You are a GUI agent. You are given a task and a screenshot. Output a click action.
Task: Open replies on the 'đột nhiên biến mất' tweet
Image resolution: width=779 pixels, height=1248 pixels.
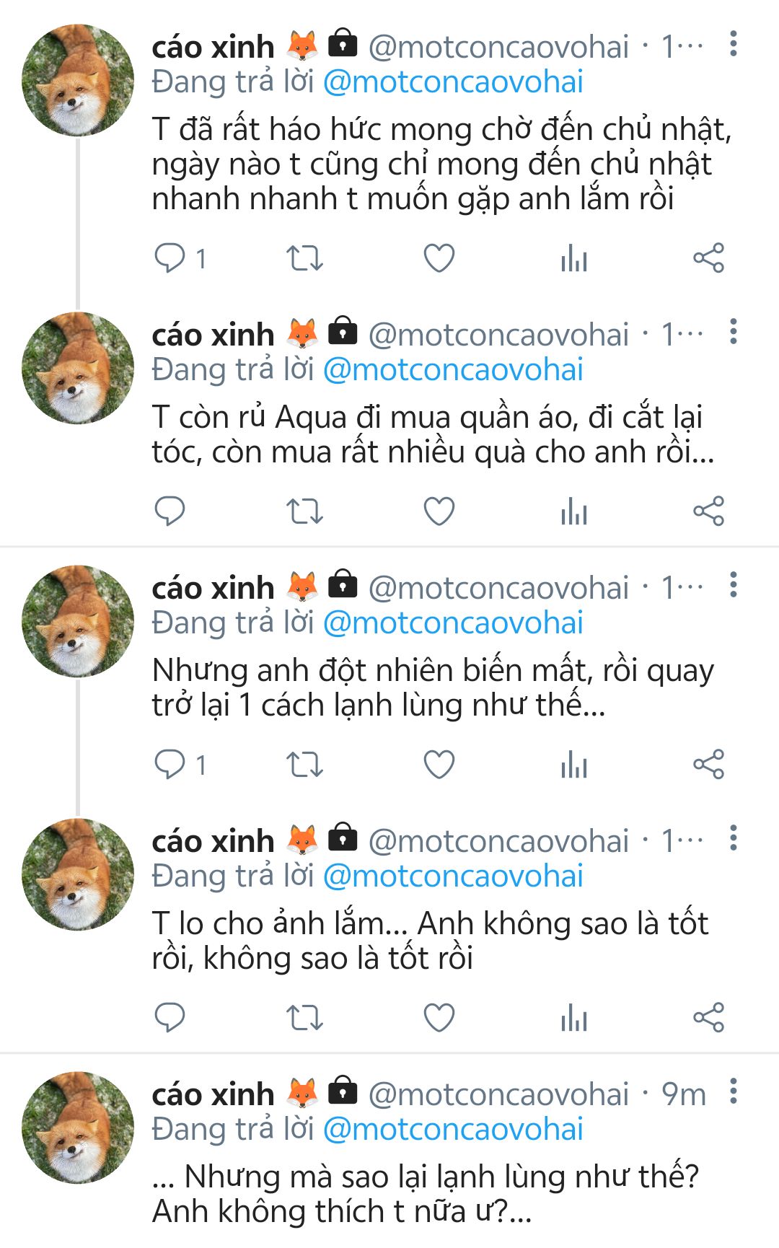click(x=170, y=765)
